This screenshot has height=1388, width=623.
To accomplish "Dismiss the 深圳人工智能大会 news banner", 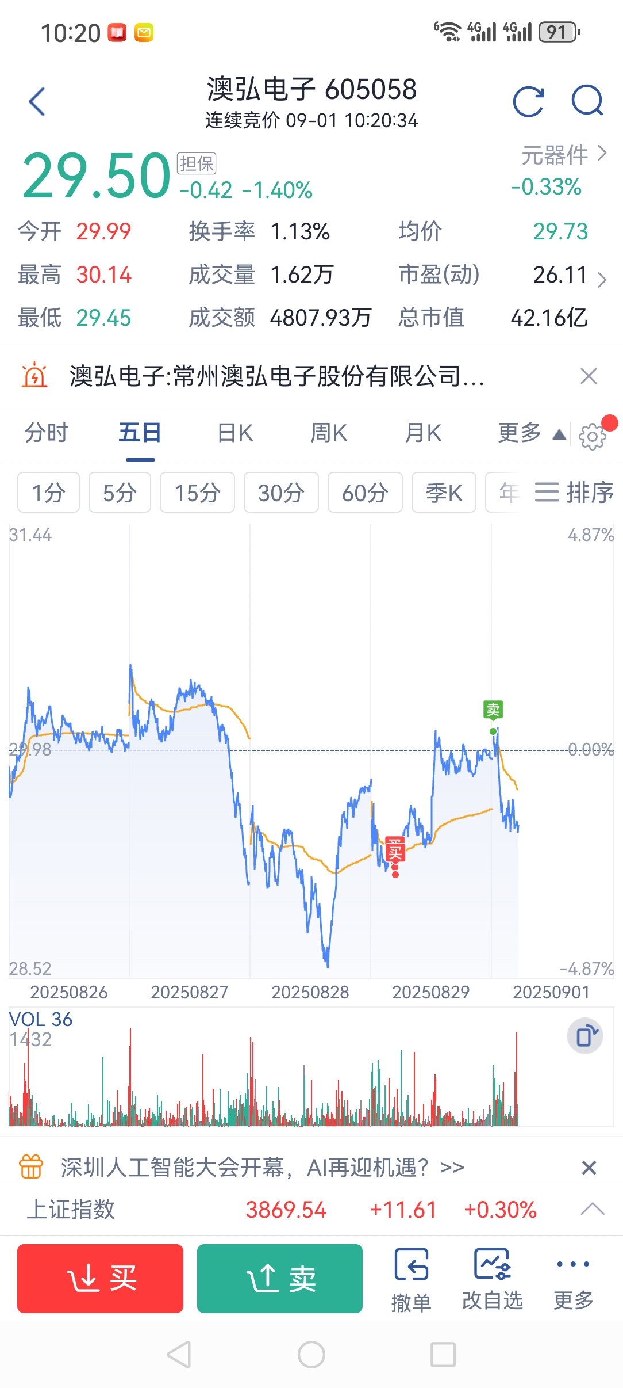I will tap(589, 1168).
